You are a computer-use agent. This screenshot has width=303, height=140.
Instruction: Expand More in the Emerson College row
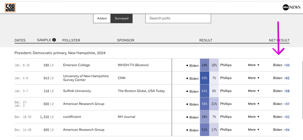coord(253,65)
